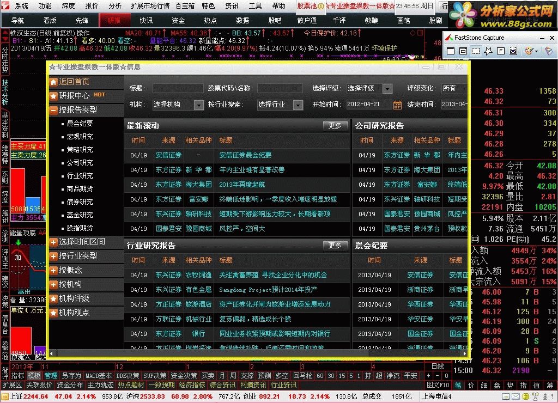FastStone: click the settings icon at far right
The height and width of the screenshot is (403, 558).
coord(549,51)
